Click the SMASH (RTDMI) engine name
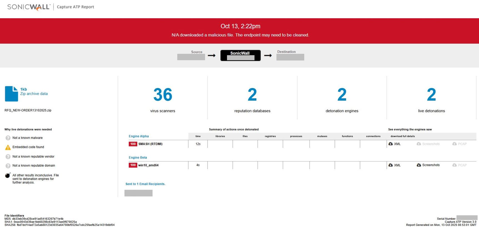Image resolution: width=479 pixels, height=230 pixels. 150,144
